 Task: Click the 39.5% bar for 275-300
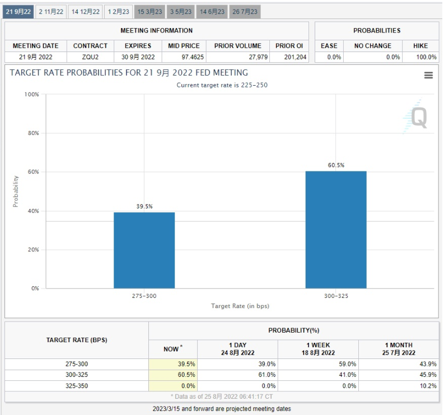pyautogui.click(x=144, y=250)
